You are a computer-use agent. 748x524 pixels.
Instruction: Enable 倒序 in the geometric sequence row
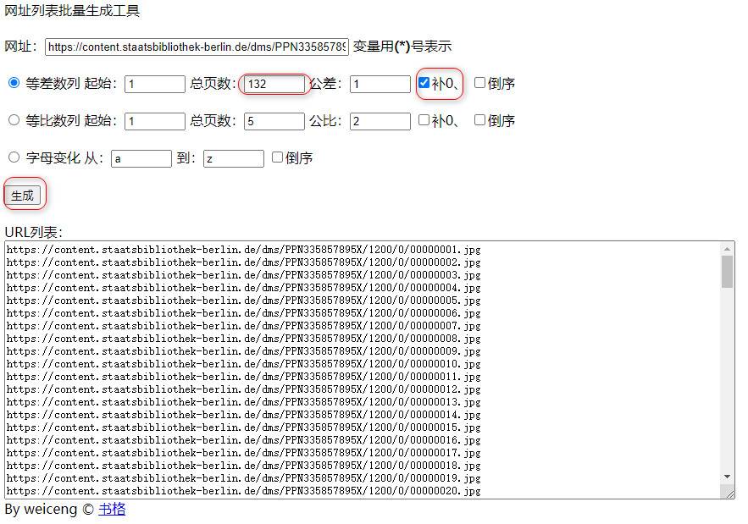(479, 120)
